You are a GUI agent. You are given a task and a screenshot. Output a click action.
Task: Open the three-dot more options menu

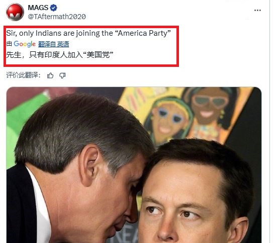(257, 11)
